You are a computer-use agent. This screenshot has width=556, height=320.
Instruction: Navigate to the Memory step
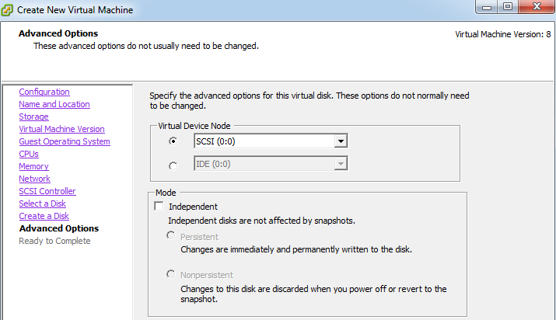pyautogui.click(x=33, y=166)
